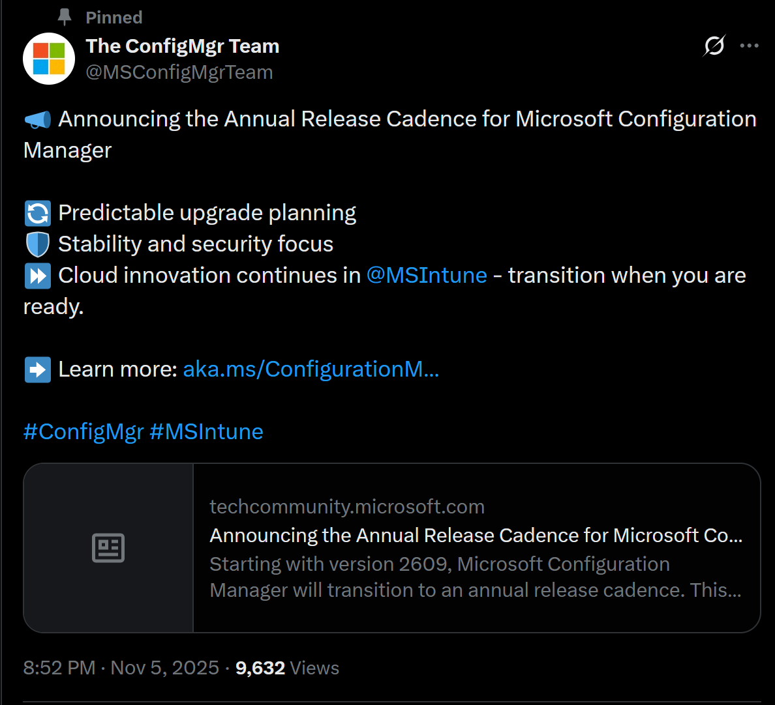Click the 8:52 PM Nov 5, 2025 timestamp
Image resolution: width=775 pixels, height=705 pixels.
point(121,668)
